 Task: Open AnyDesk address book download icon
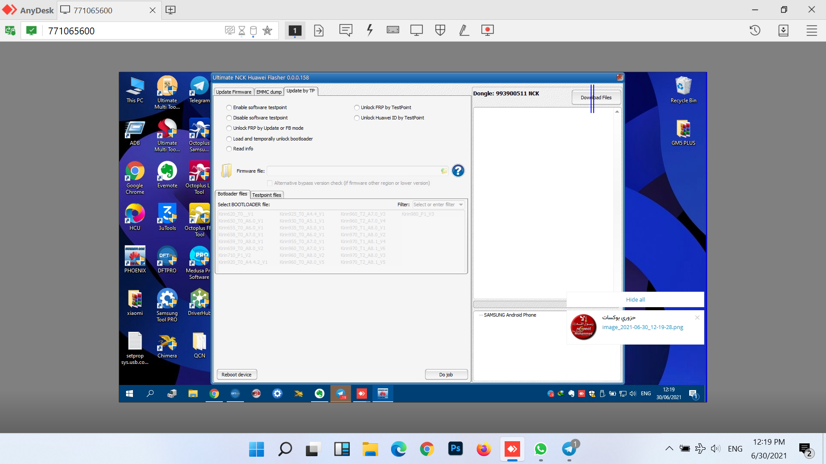(783, 31)
